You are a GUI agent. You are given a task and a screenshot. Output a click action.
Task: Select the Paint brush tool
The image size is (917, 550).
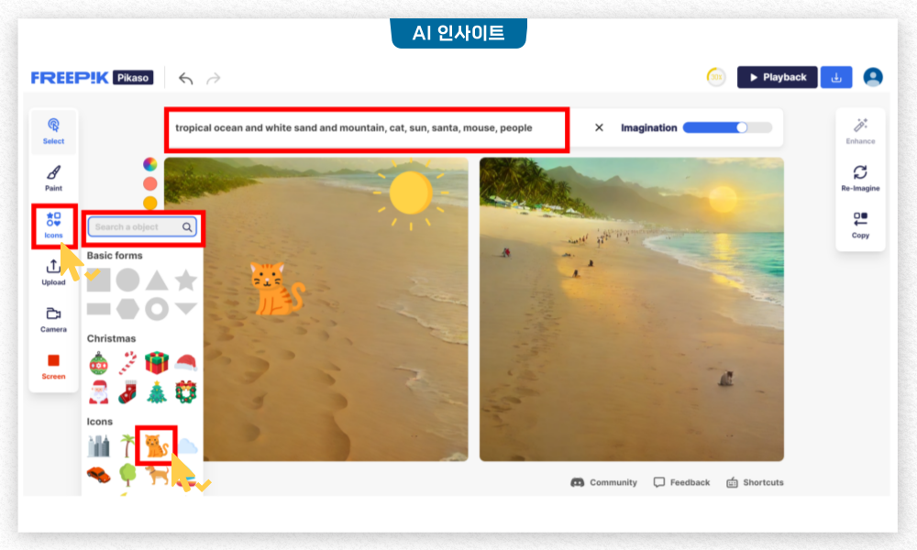[x=53, y=178]
